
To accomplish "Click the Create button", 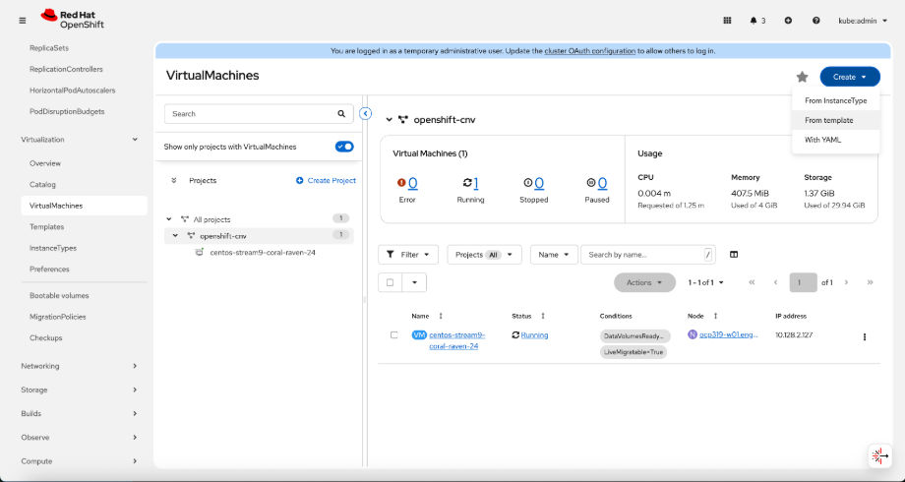I will tap(850, 77).
